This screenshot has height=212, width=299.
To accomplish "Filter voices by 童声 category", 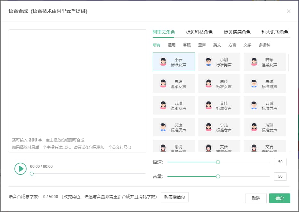I will click(x=202, y=45).
